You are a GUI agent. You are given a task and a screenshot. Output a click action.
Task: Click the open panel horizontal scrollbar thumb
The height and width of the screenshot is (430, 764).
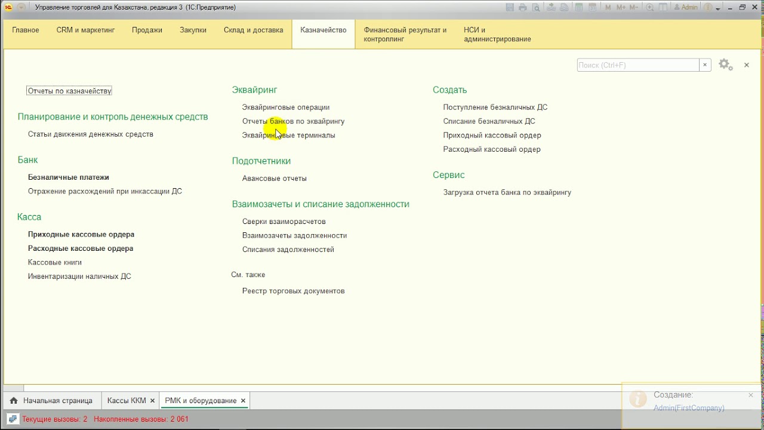[x=13, y=388]
